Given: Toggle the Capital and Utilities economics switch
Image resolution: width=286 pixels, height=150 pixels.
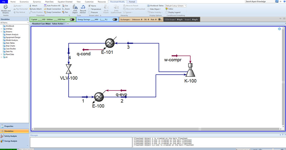Looking at the screenshot, I should click(x=72, y=20).
